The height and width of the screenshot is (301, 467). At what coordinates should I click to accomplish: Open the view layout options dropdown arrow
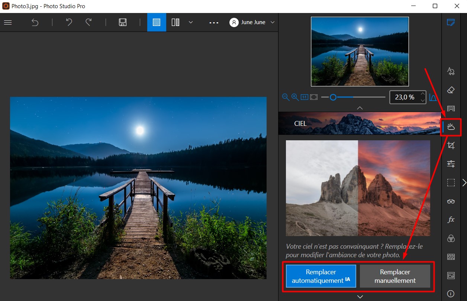point(191,22)
